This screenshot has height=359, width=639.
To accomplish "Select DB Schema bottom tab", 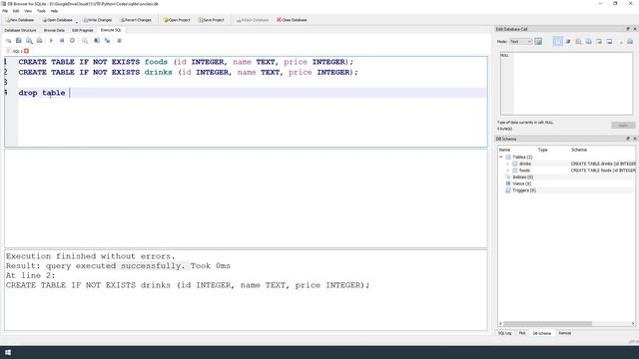I will coord(541,333).
